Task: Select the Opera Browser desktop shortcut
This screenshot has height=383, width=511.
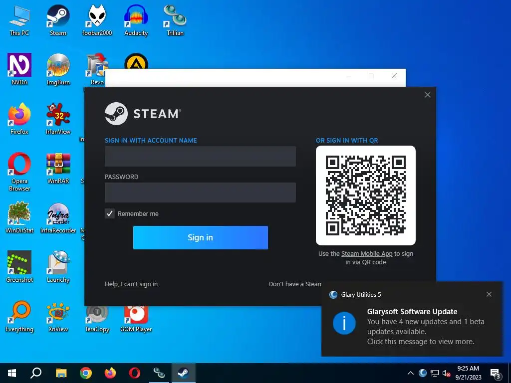Action: 19,172
